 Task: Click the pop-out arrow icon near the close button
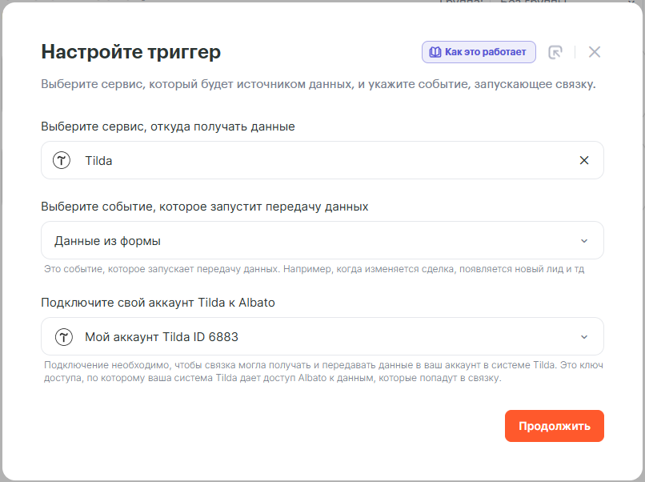pos(555,52)
